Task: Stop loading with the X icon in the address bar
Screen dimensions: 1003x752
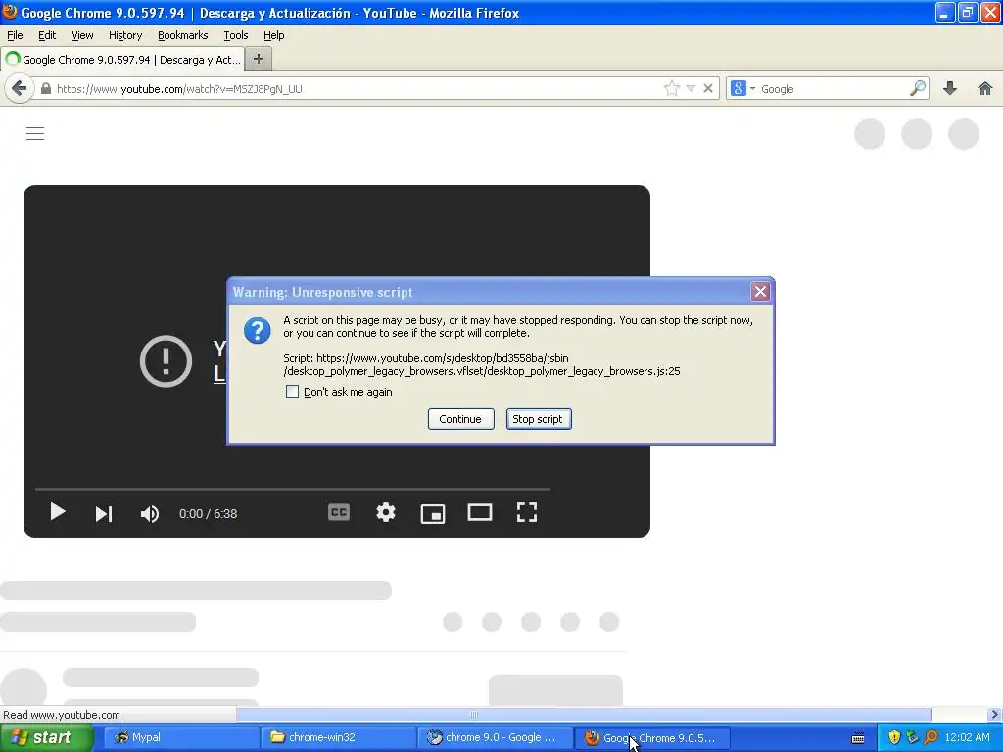Action: pyautogui.click(x=708, y=89)
